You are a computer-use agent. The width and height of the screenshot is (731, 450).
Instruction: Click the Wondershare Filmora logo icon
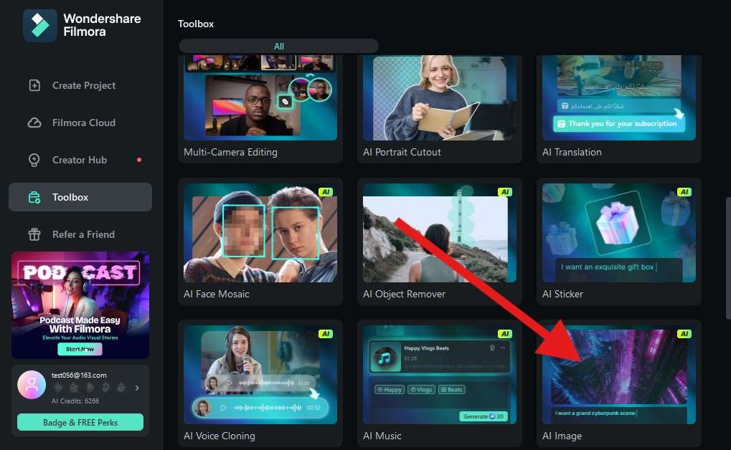point(39,26)
